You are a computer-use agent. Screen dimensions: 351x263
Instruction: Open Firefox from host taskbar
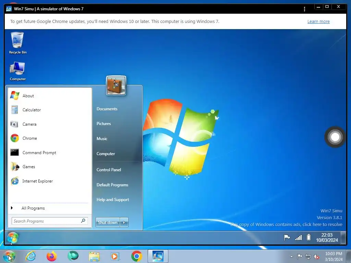pos(52,256)
